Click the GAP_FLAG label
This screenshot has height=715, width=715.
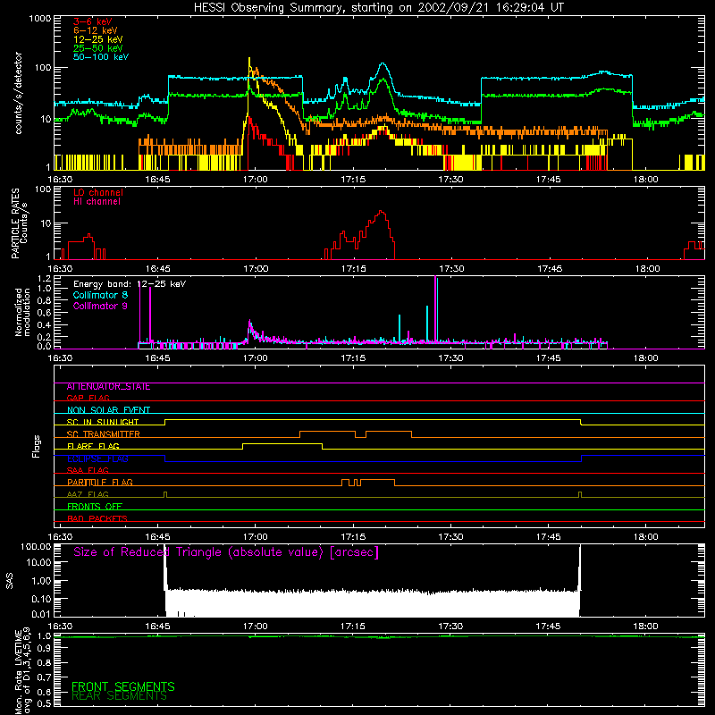88,399
